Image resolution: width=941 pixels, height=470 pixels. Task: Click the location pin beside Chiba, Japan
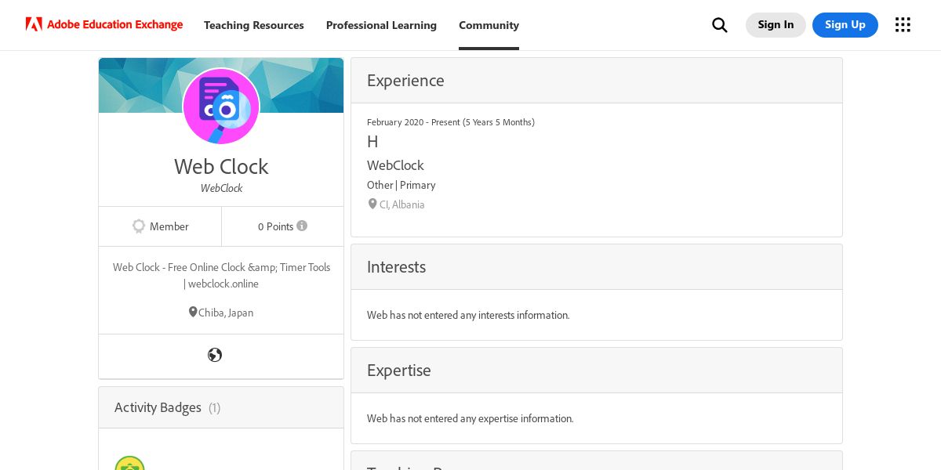(x=193, y=312)
